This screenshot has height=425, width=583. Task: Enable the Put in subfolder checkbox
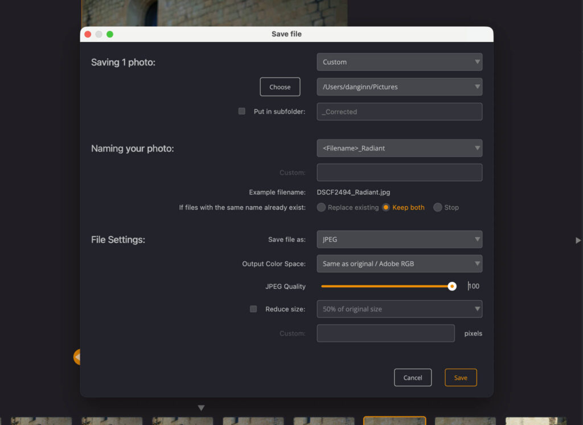[x=241, y=111]
